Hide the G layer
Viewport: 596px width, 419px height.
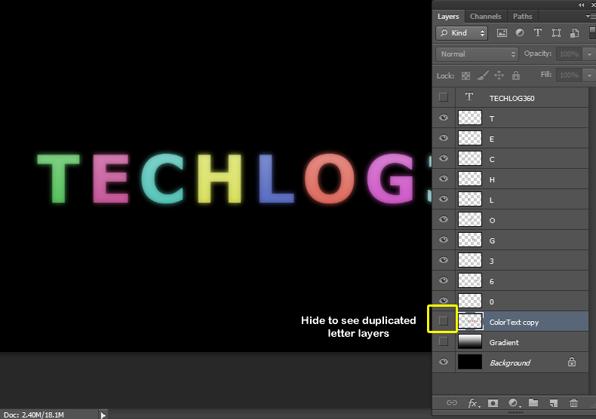click(443, 240)
